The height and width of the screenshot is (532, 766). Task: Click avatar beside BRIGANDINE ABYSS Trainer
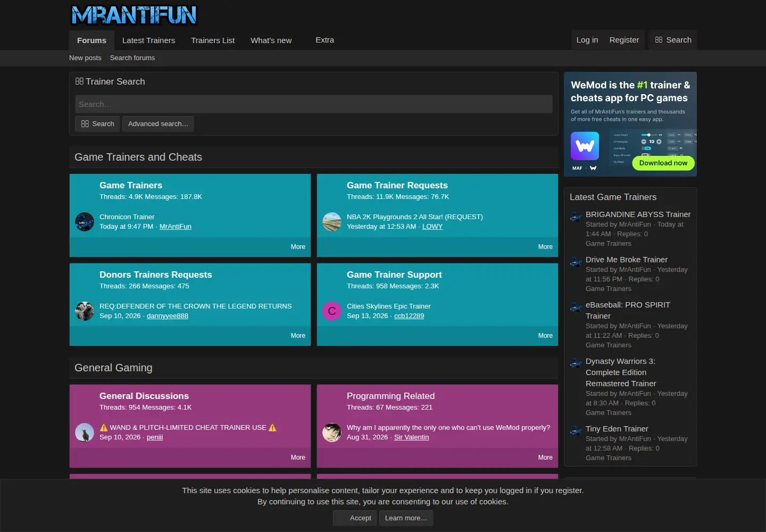(x=576, y=217)
